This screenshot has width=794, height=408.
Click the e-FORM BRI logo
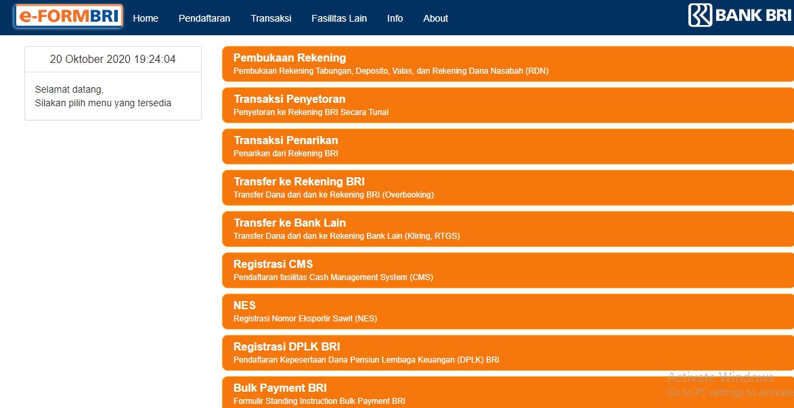[69, 17]
